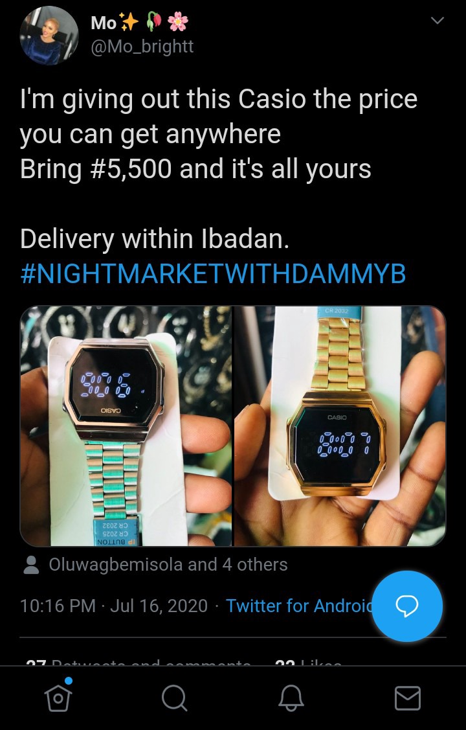466x730 pixels.
Task: Open Mo's profile picture avatar
Action: (49, 36)
